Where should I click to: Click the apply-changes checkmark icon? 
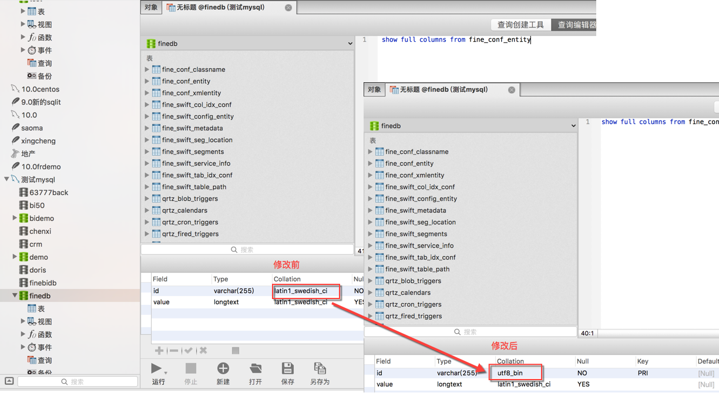[x=189, y=351]
